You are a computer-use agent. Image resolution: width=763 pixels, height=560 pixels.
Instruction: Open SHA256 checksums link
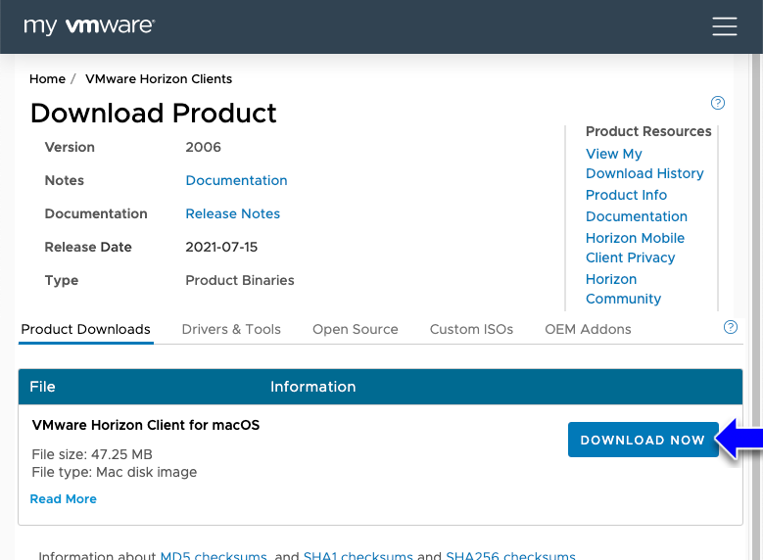point(510,555)
